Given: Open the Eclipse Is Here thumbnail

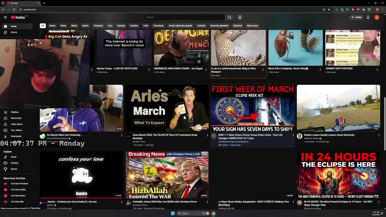Looking at the screenshot, I should click(338, 175).
